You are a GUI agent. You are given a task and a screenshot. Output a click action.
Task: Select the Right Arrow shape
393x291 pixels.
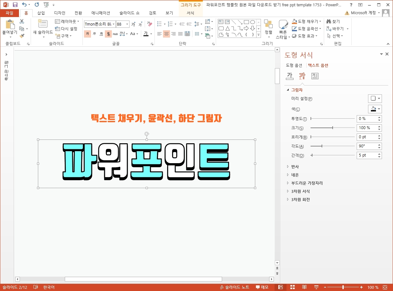(x=246, y=28)
